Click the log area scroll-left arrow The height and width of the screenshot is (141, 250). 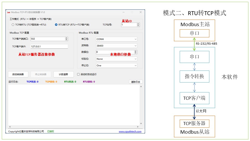(x=10, y=127)
